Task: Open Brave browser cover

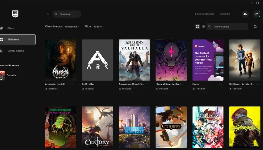Action: click(x=208, y=60)
